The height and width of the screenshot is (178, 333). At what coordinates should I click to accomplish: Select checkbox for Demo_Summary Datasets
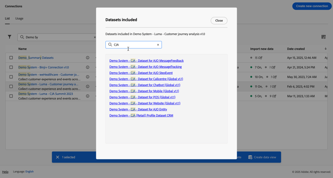(11, 58)
